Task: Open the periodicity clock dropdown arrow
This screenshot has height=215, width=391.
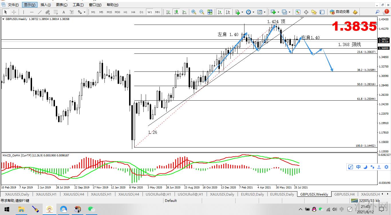Action: tap(253, 12)
